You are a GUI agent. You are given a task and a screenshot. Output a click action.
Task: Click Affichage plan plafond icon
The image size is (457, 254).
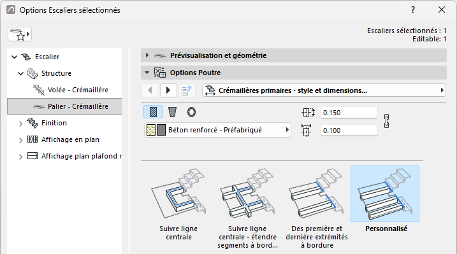pos(33,156)
